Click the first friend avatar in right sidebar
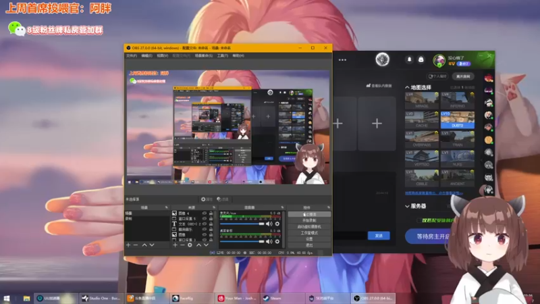Screen dimensions: 540x304 [x=488, y=78]
